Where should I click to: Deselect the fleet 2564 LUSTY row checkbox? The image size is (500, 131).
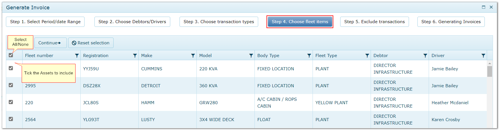pyautogui.click(x=11, y=119)
